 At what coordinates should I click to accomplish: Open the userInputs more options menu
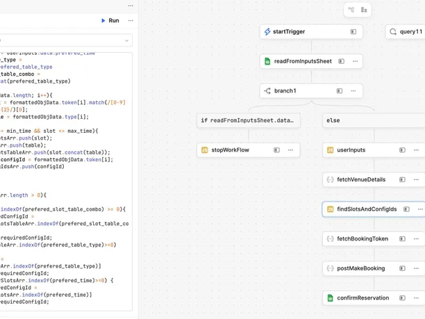[416, 150]
